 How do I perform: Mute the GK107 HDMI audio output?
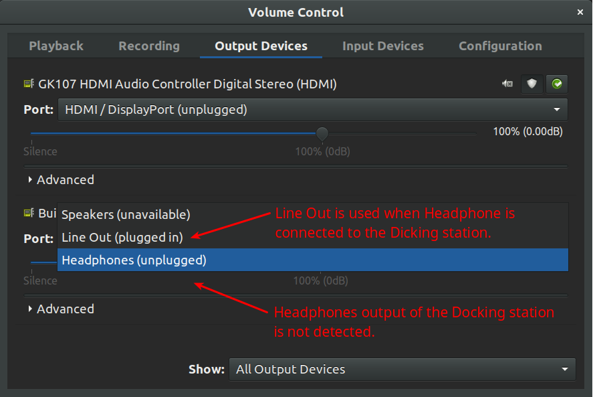[x=507, y=84]
